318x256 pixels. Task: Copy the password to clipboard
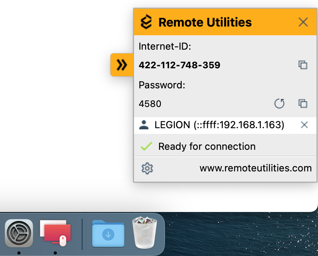tap(302, 104)
